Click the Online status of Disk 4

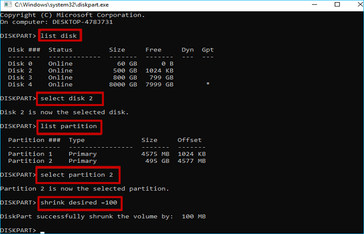point(60,84)
